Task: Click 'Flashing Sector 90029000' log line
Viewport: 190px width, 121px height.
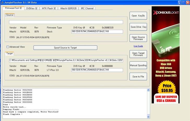Action: click(17, 90)
